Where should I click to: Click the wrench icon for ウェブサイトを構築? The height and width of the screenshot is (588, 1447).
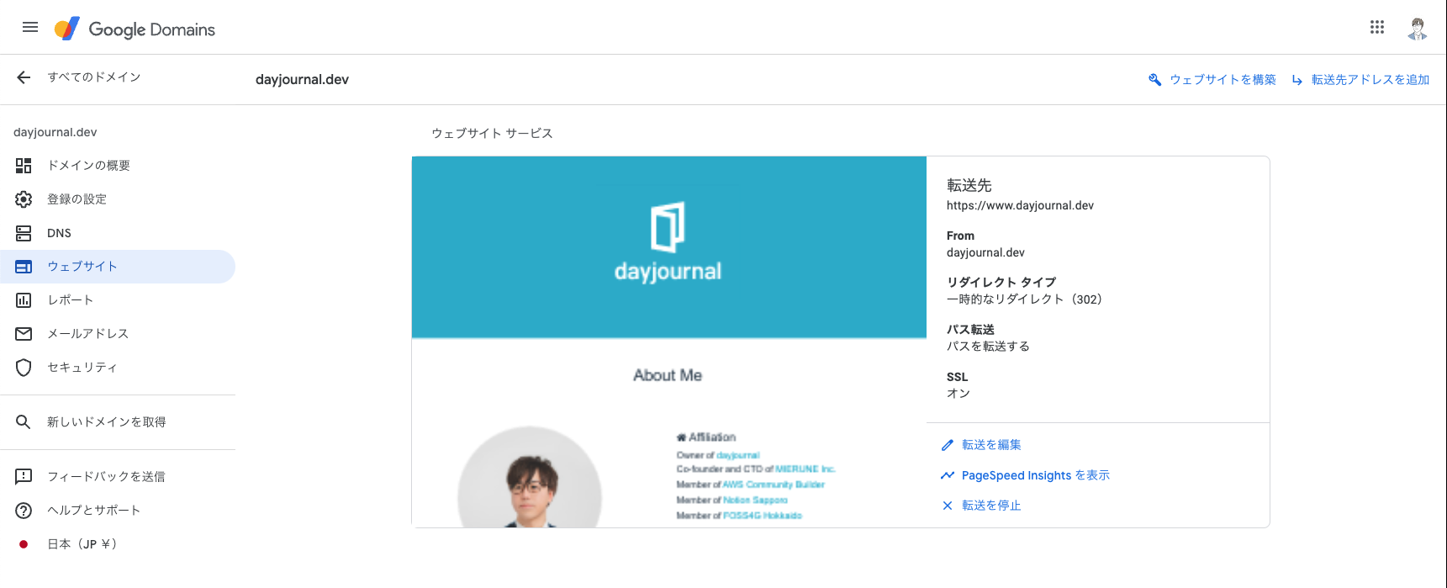point(1155,80)
